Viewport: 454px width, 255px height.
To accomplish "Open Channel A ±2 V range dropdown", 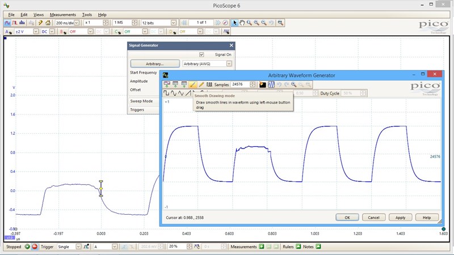I will (x=36, y=32).
